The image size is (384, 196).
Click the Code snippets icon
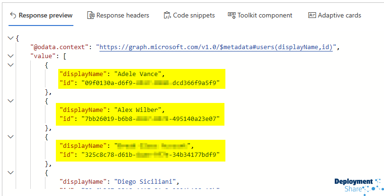pos(167,16)
